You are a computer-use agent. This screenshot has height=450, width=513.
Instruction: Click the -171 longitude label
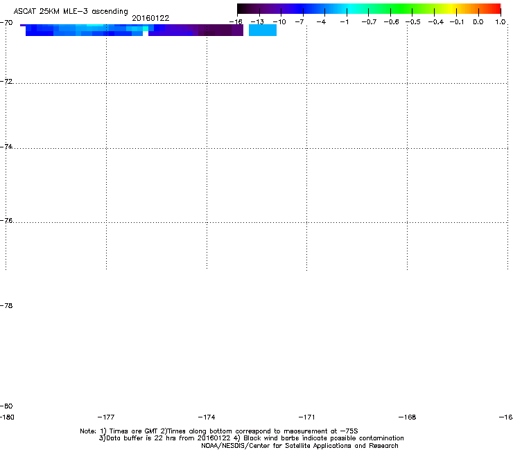(x=307, y=417)
